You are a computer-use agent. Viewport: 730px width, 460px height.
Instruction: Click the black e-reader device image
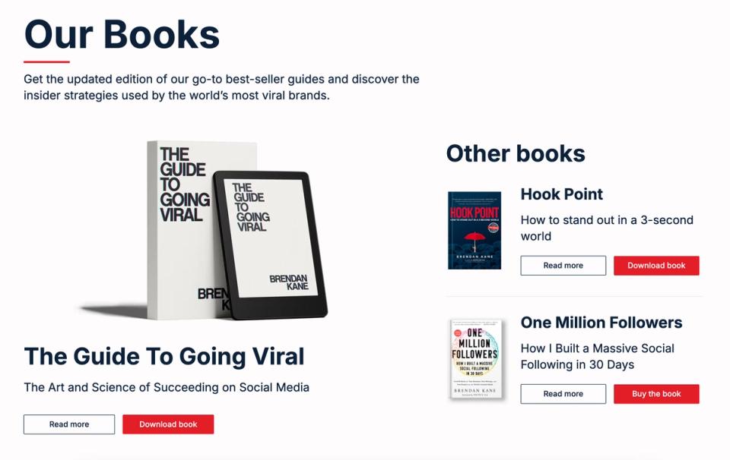[x=271, y=245]
